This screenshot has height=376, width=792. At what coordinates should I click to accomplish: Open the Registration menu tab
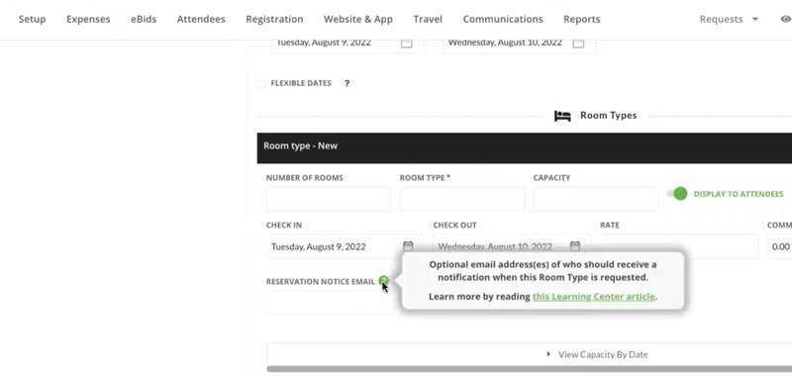274,19
